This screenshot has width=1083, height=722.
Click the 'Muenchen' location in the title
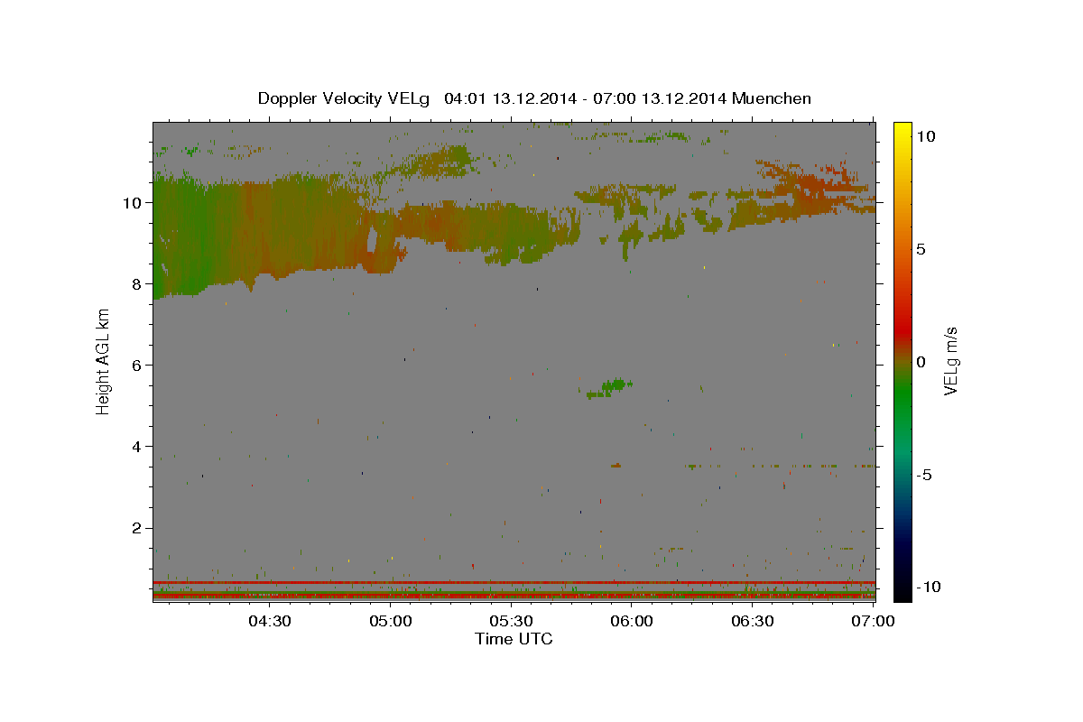click(x=772, y=98)
